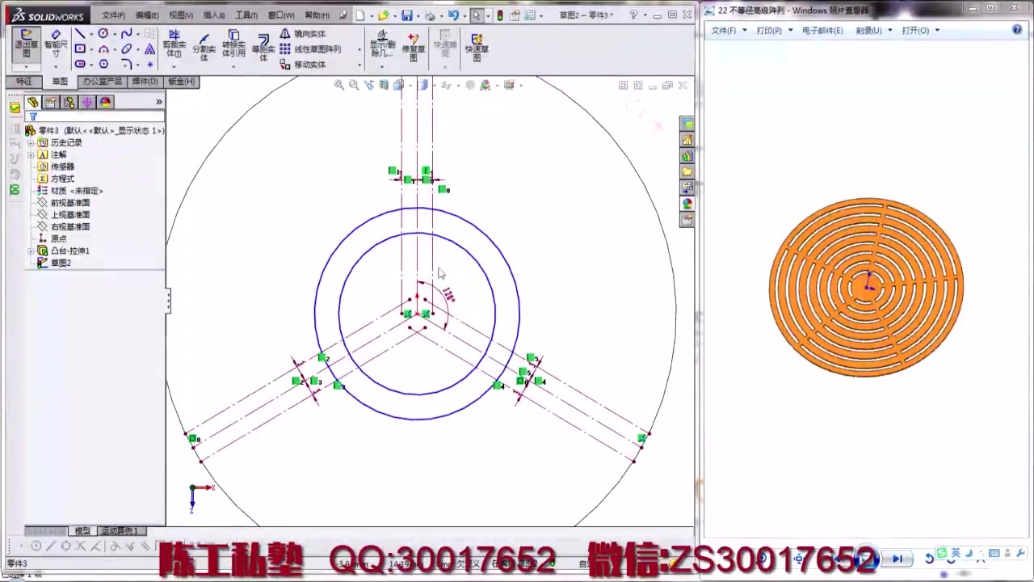Switch to the 办公室产品 tab
Viewport: 1034px width, 582px height.
pos(102,82)
